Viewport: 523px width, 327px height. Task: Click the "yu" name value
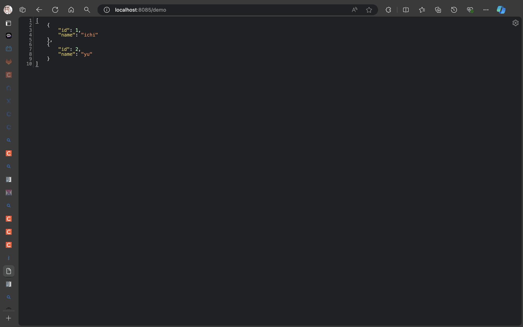87,54
